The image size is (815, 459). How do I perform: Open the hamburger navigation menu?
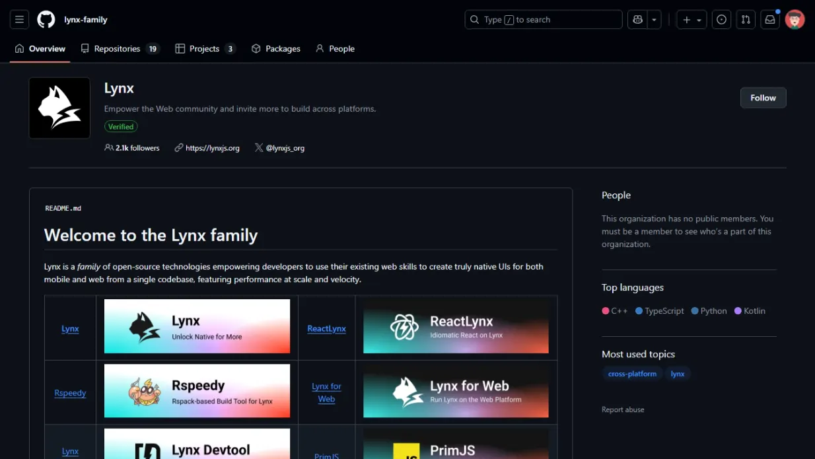19,20
